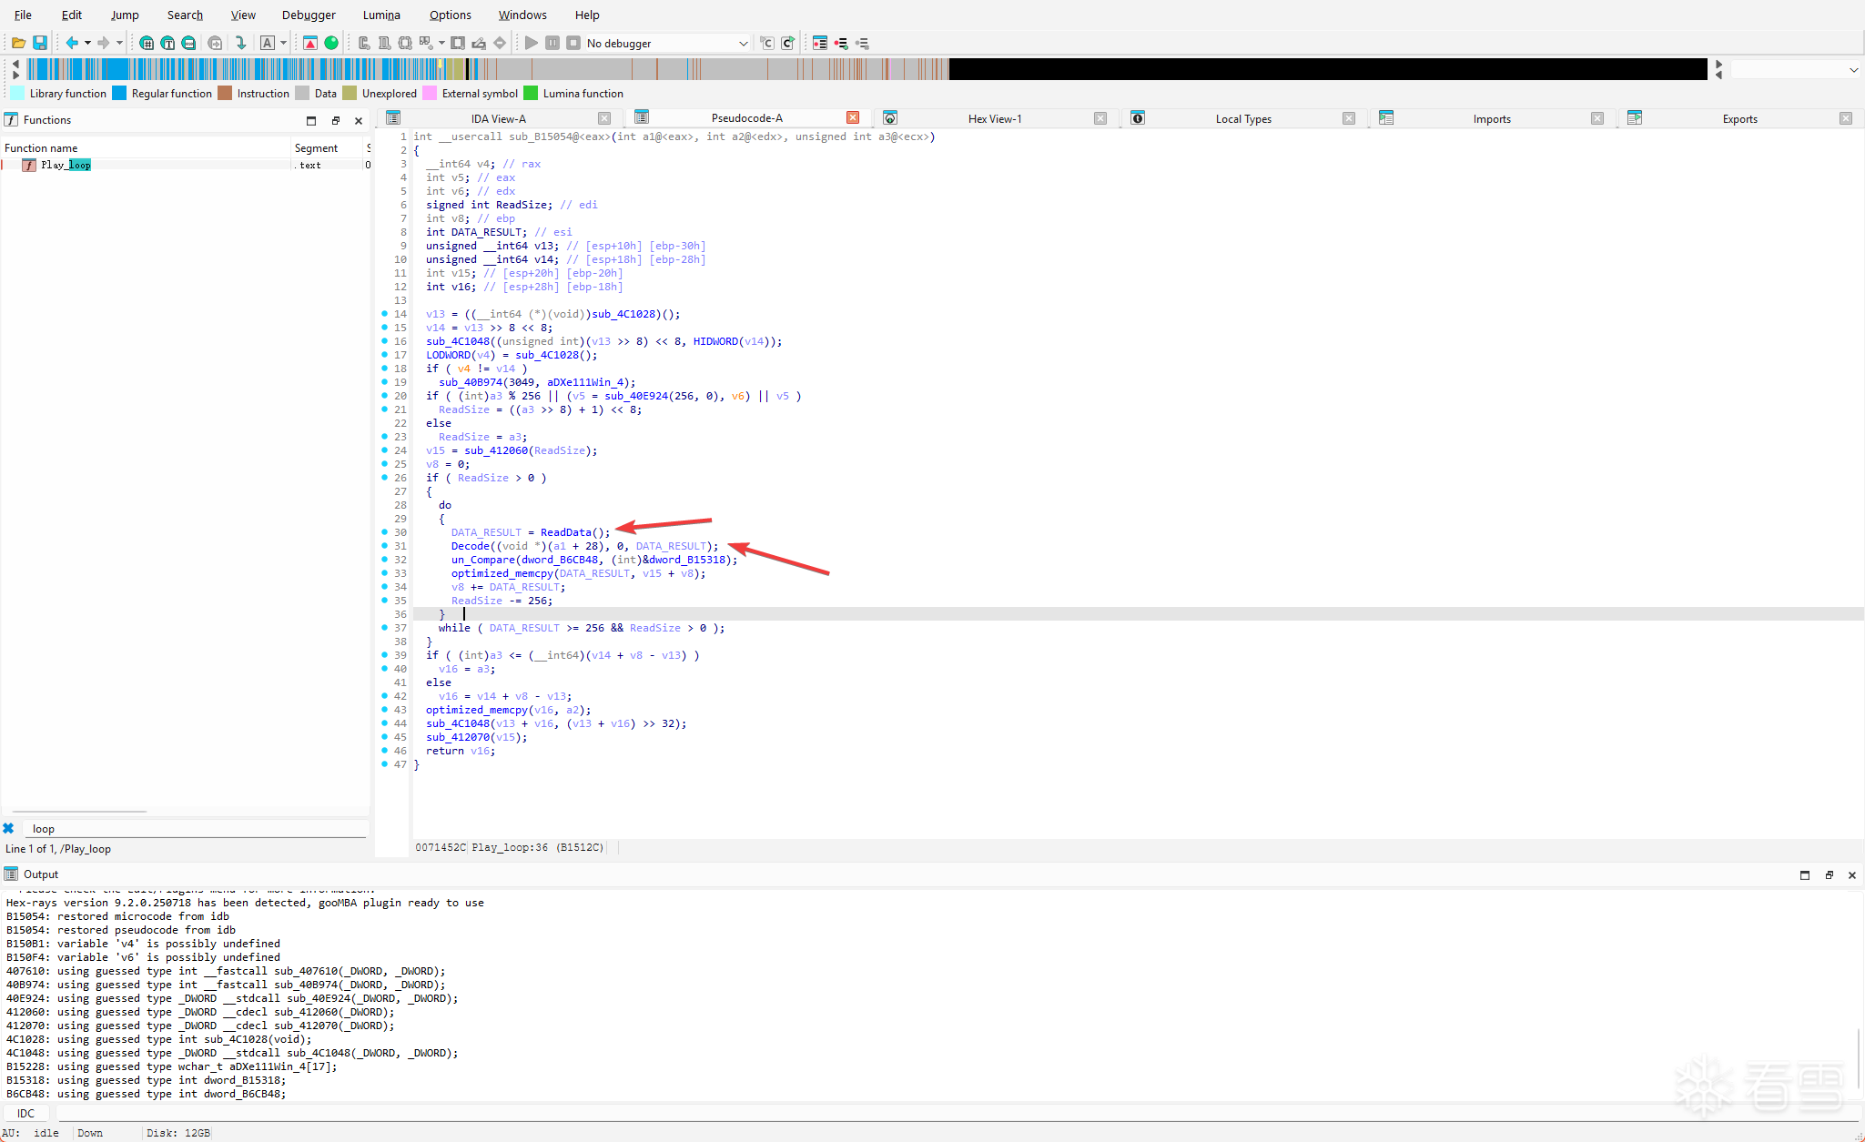The height and width of the screenshot is (1142, 1865).
Task: Click the blue back navigation arrow
Action: [72, 43]
